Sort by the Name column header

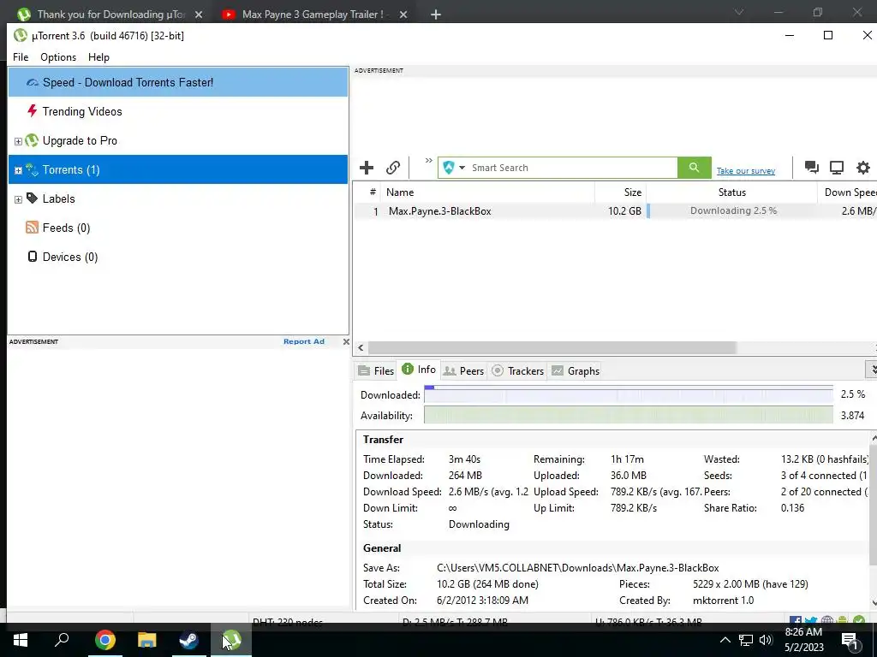click(487, 192)
